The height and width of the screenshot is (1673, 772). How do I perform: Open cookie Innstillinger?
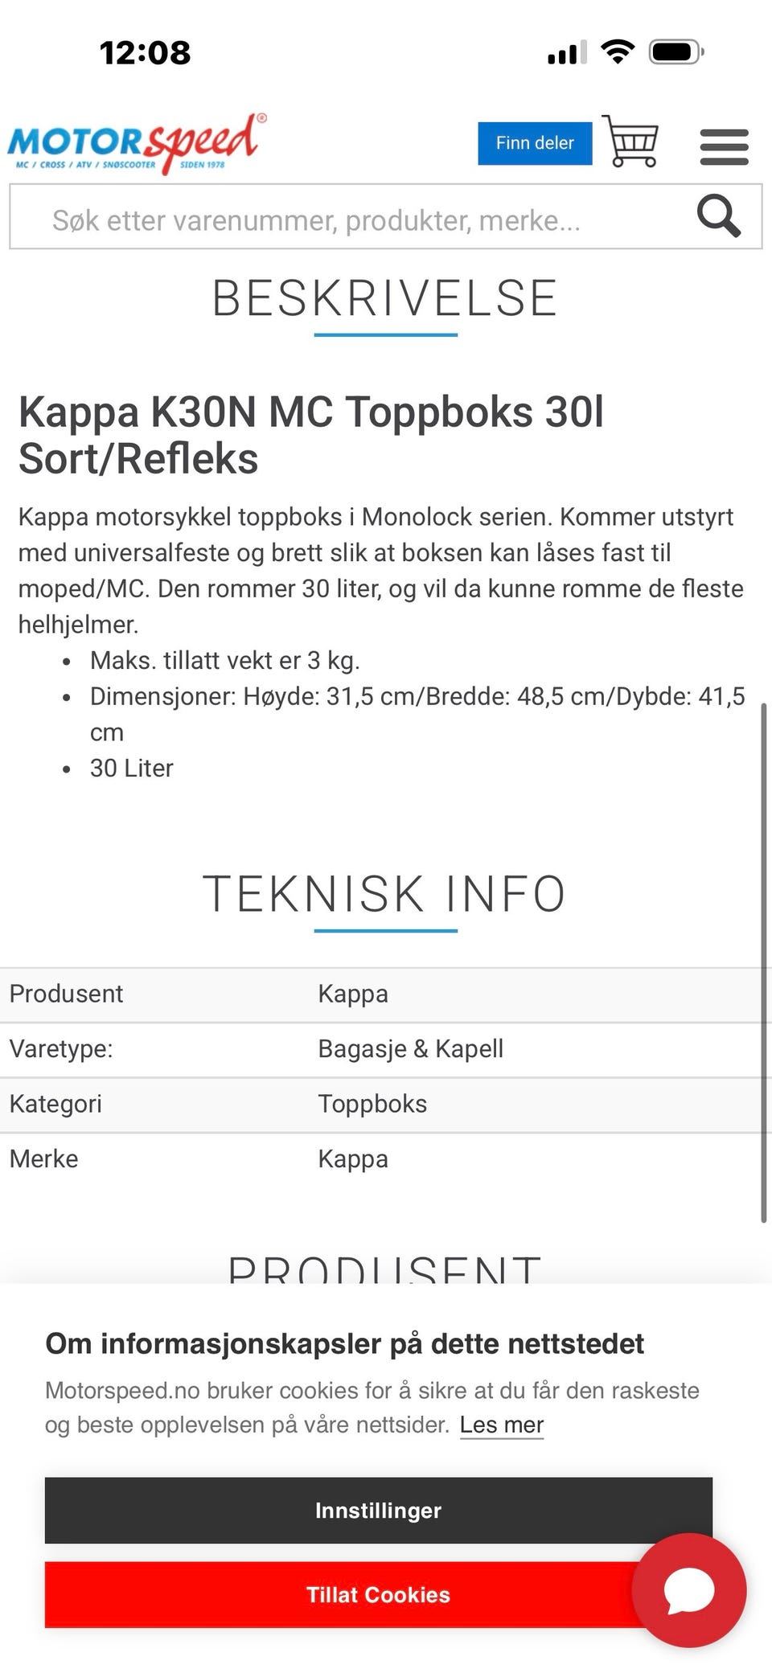click(378, 1511)
